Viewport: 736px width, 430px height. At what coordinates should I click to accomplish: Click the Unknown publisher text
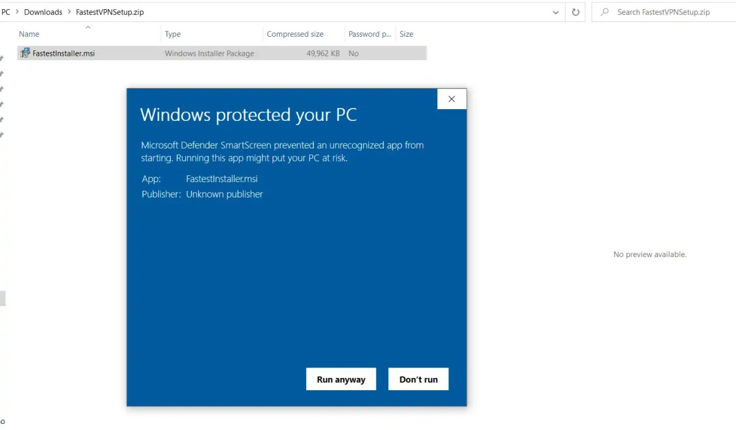coord(224,194)
